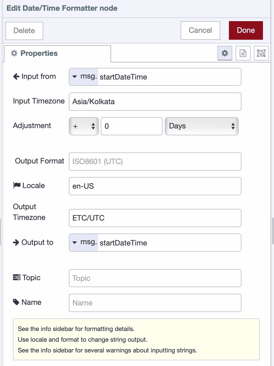
Task: Open the node Appearance settings icon
Action: tap(261, 53)
